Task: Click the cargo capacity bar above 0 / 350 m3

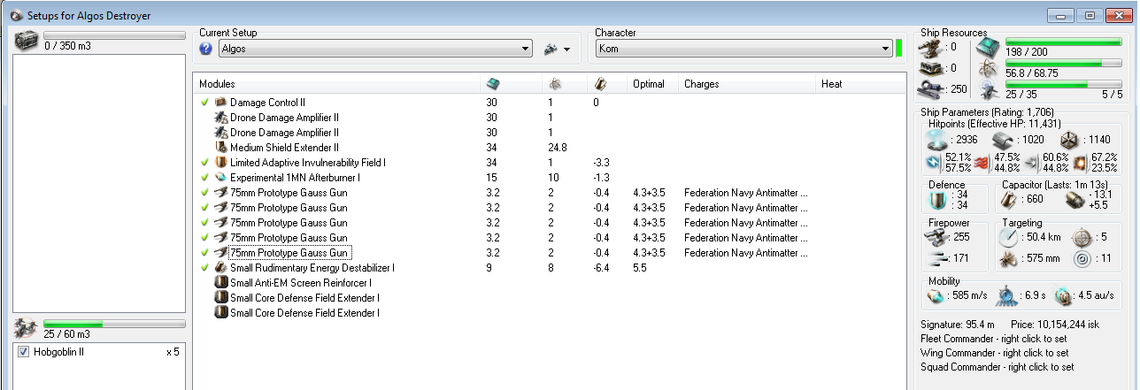Action: point(114,35)
